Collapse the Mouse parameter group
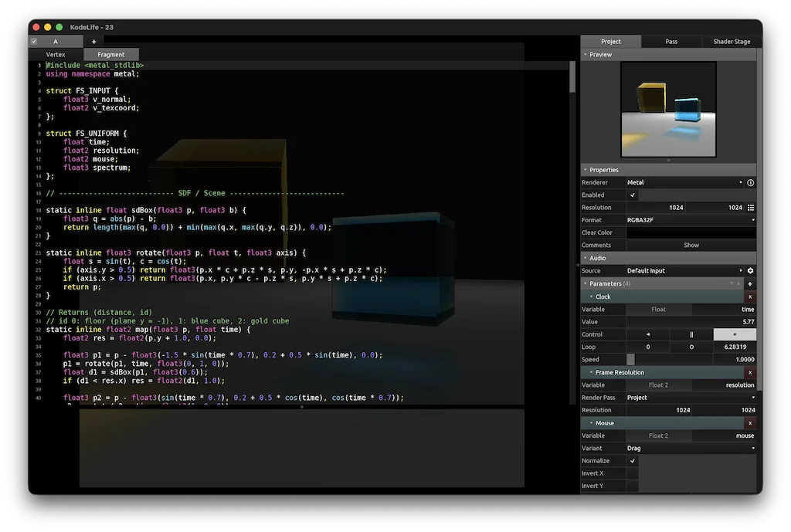 (x=591, y=423)
